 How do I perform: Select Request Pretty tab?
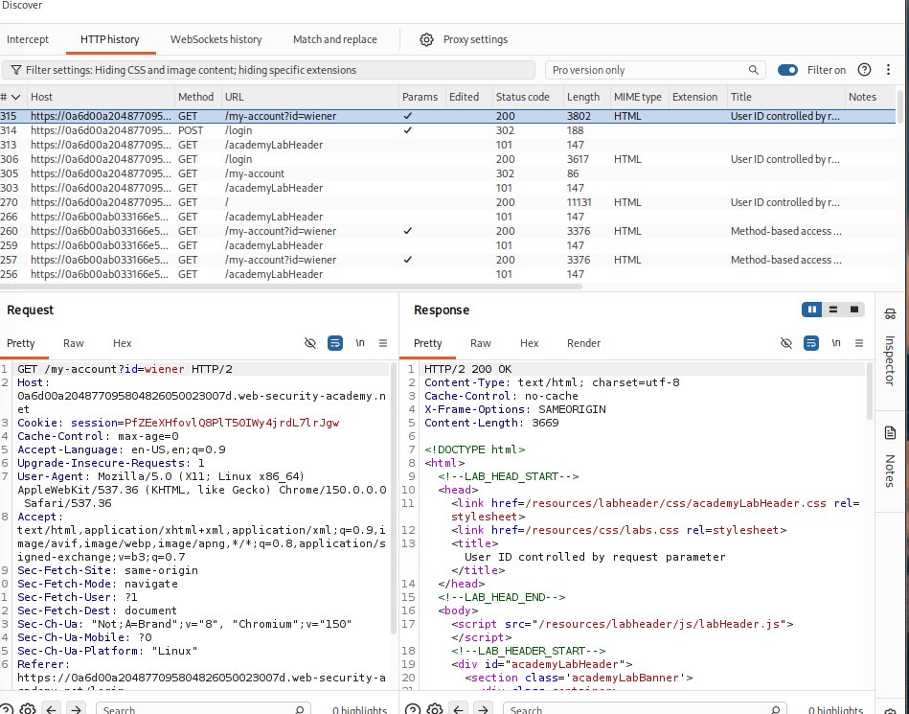click(21, 343)
